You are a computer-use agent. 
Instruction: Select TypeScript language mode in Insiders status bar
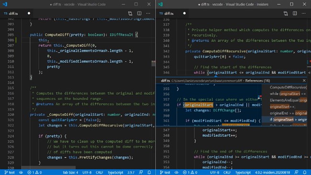(243, 173)
